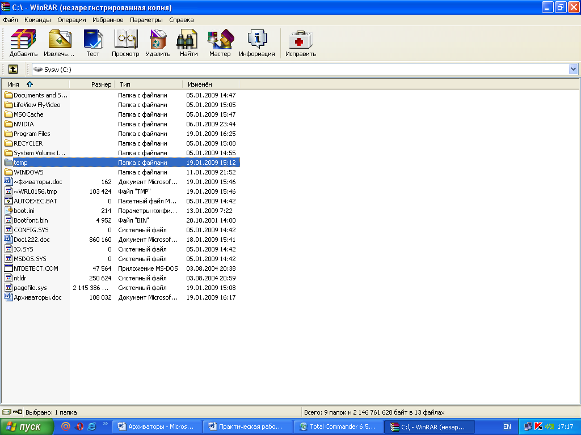Click the NVIDIA tray icon
581x435 pixels.
(549, 427)
